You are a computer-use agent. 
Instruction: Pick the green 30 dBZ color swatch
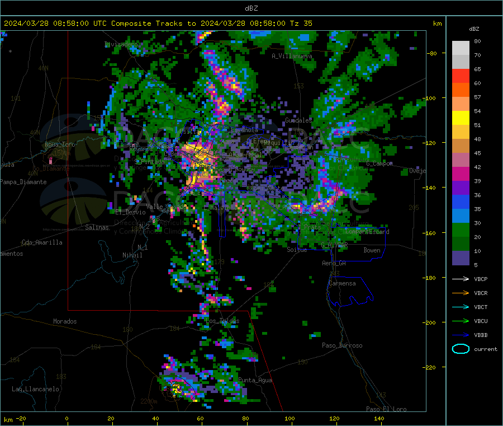point(461,230)
